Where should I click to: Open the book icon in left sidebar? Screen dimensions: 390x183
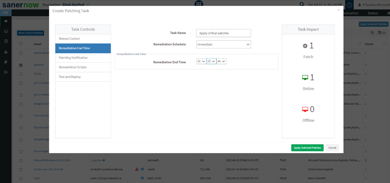[6, 62]
